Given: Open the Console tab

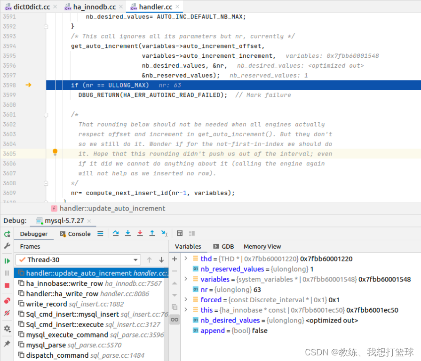Looking at the screenshot, I should click(75, 234).
